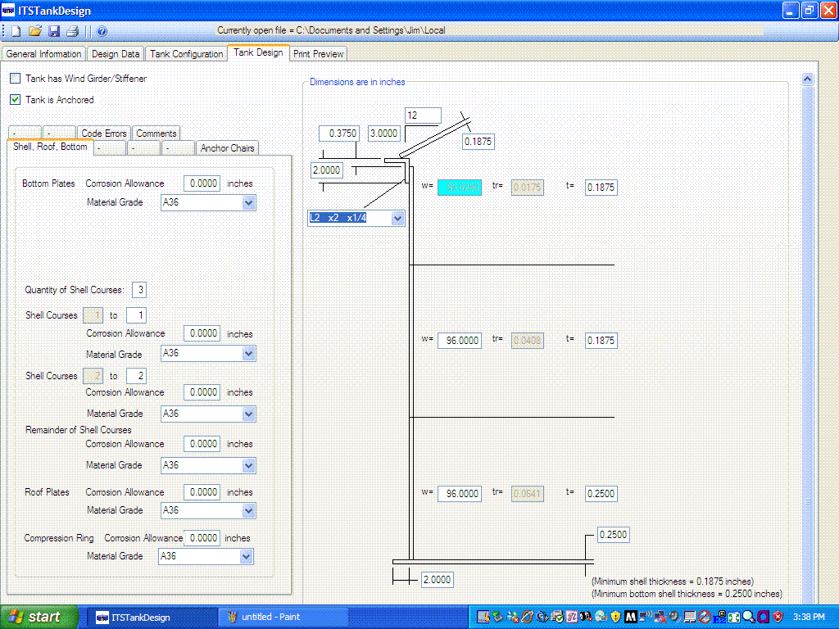Click the Save floppy disk icon
Image resolution: width=839 pixels, height=629 pixels.
[x=54, y=31]
